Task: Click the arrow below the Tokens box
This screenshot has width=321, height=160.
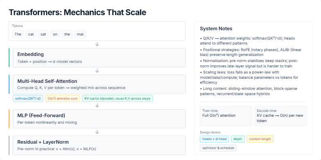Action: click(x=97, y=44)
